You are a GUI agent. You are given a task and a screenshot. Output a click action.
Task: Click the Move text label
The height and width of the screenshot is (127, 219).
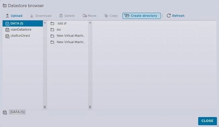click(92, 16)
